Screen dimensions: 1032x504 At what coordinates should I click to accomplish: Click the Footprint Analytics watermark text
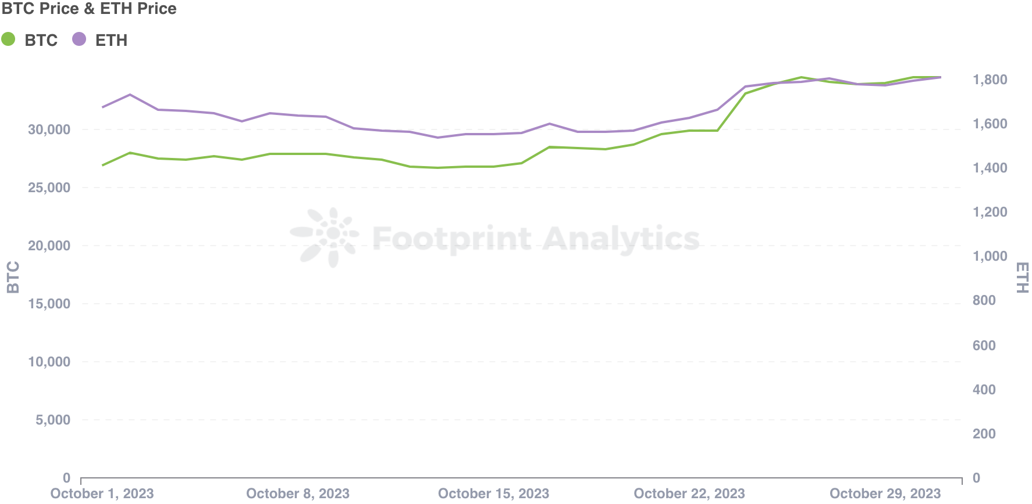(536, 238)
